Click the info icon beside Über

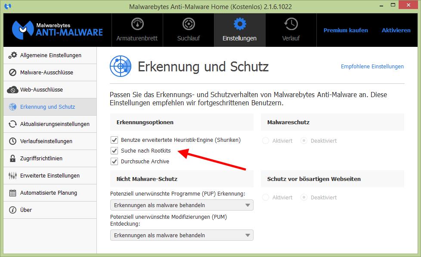coord(12,210)
